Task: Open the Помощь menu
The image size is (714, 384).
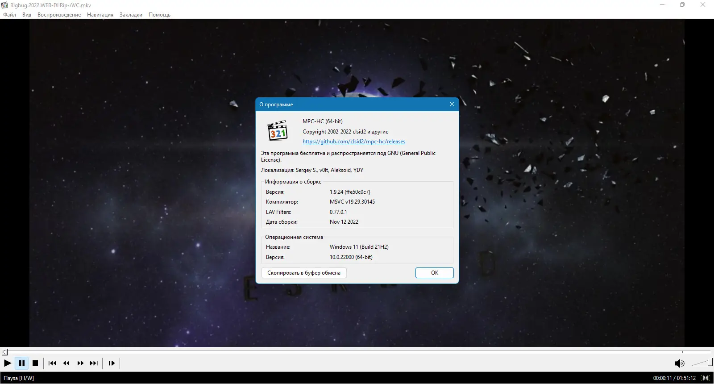Action: tap(159, 15)
